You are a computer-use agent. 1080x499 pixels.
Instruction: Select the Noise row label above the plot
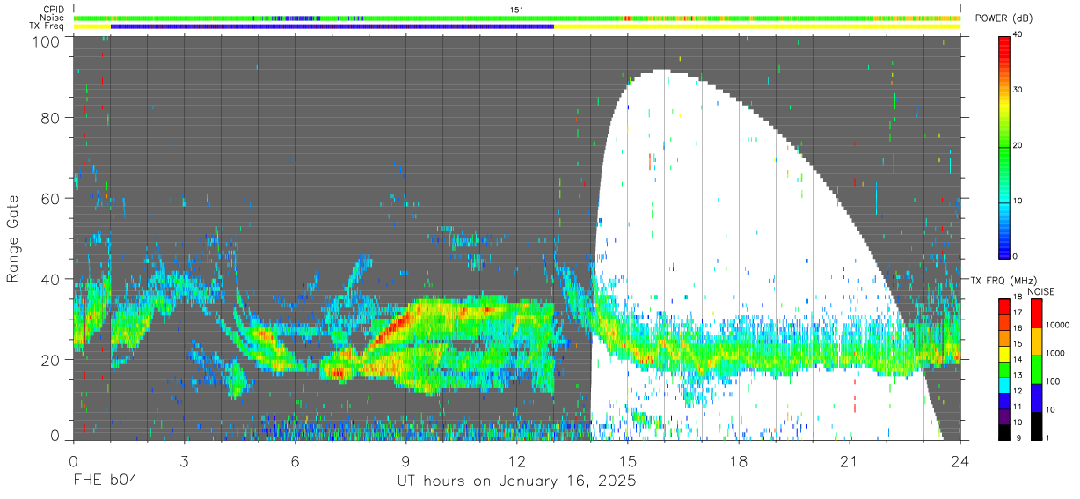tap(54, 18)
